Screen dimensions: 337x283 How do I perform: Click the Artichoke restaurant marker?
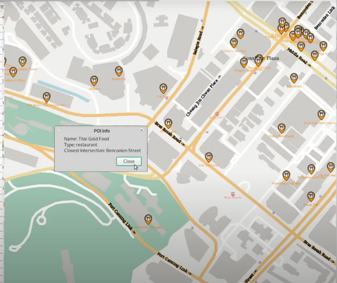pos(294,78)
